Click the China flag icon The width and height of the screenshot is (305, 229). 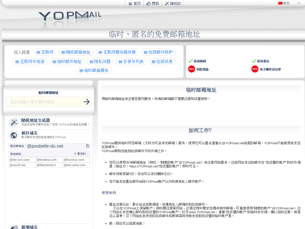[280, 3]
